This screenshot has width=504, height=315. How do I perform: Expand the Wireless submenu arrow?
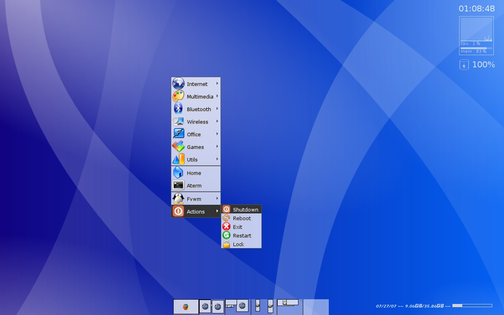[x=217, y=121]
